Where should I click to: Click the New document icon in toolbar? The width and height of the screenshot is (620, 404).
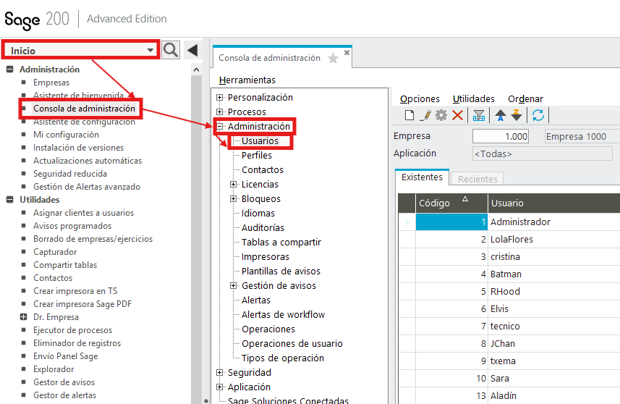click(409, 115)
